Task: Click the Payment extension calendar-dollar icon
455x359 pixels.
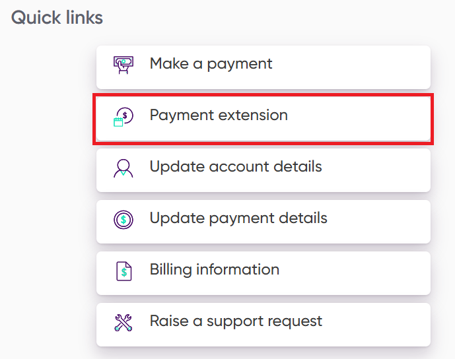Action: click(123, 116)
